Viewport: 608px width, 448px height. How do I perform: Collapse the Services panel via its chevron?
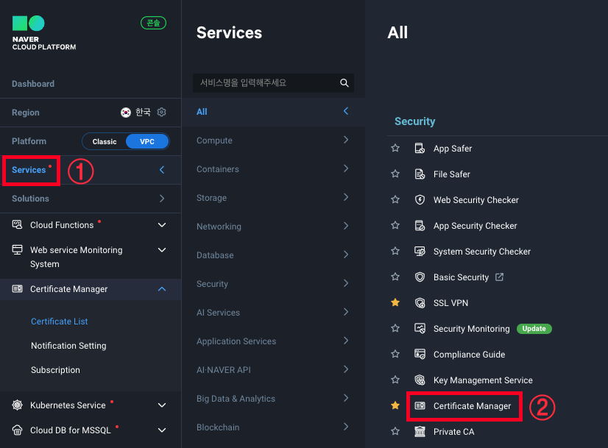(x=162, y=170)
